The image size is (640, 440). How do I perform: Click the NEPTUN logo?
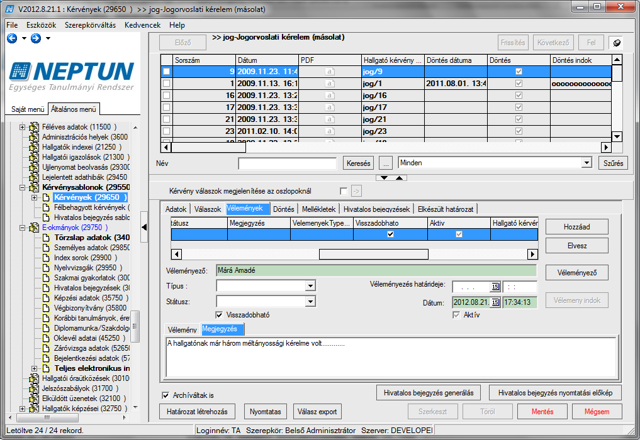click(72, 76)
